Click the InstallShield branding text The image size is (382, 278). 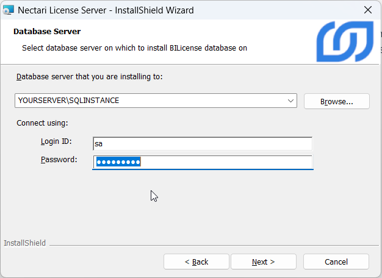pyautogui.click(x=24, y=243)
